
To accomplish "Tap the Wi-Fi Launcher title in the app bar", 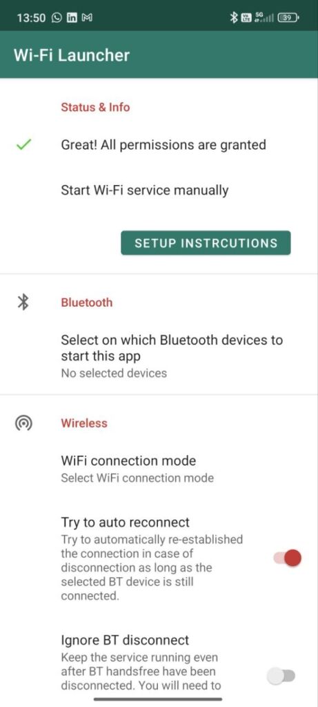I will pos(72,55).
